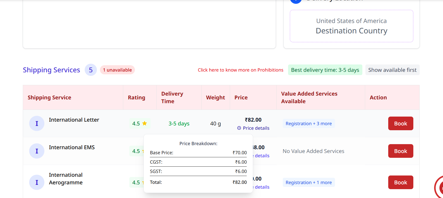The image size is (443, 198).
Task: Open the Prohibitions information link
Action: [240, 70]
